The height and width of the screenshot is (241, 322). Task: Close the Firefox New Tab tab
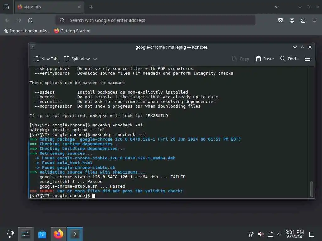pyautogui.click(x=79, y=7)
